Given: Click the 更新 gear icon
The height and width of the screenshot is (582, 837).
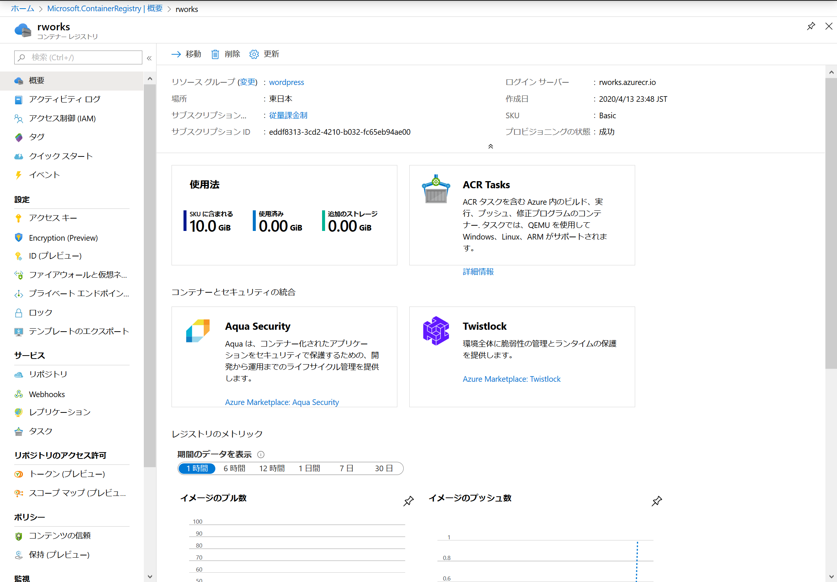Looking at the screenshot, I should click(x=254, y=54).
